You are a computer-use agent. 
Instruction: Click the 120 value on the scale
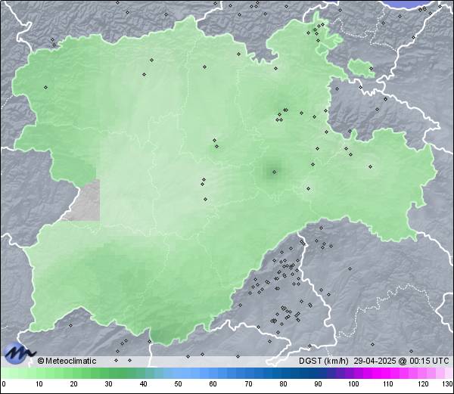[x=423, y=384]
